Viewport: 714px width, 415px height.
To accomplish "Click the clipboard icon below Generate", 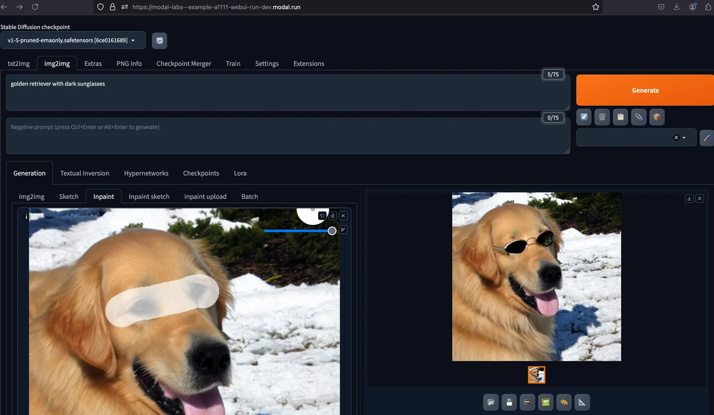I will [620, 117].
